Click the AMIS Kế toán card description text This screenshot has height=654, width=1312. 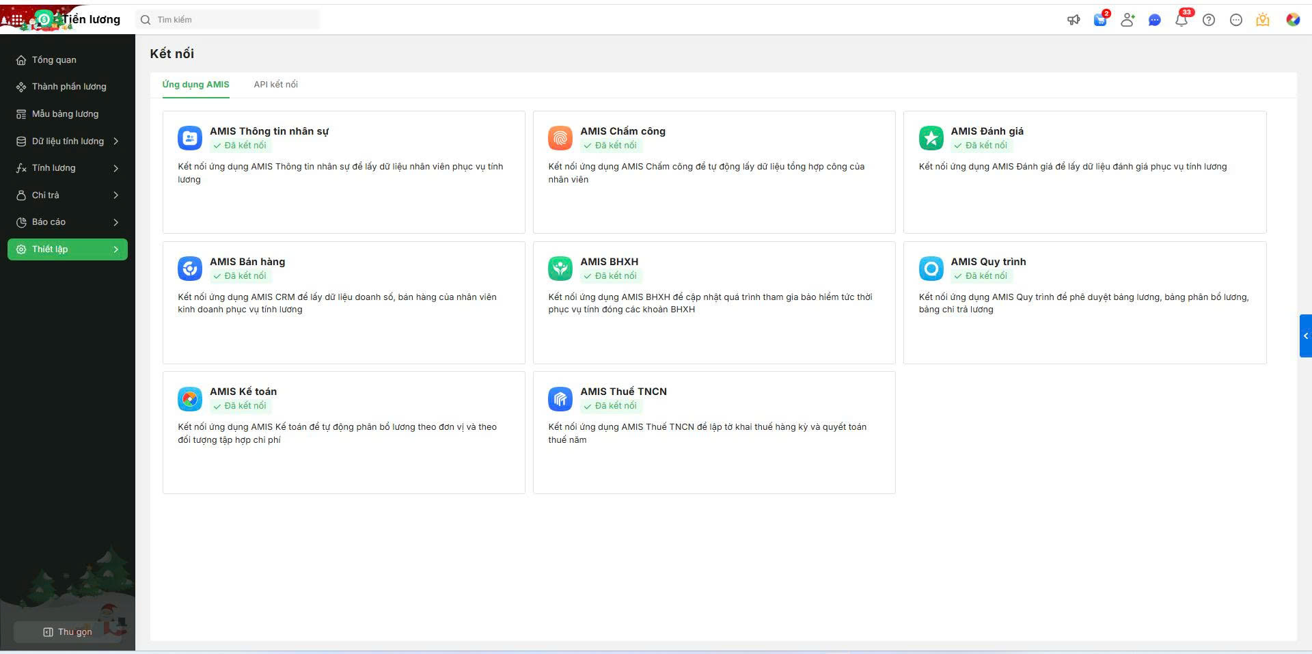338,433
